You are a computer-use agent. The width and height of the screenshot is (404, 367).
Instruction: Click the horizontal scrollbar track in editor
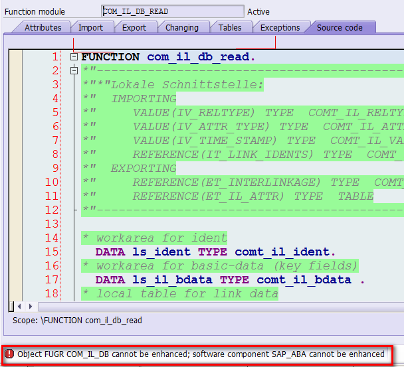click(x=221, y=307)
